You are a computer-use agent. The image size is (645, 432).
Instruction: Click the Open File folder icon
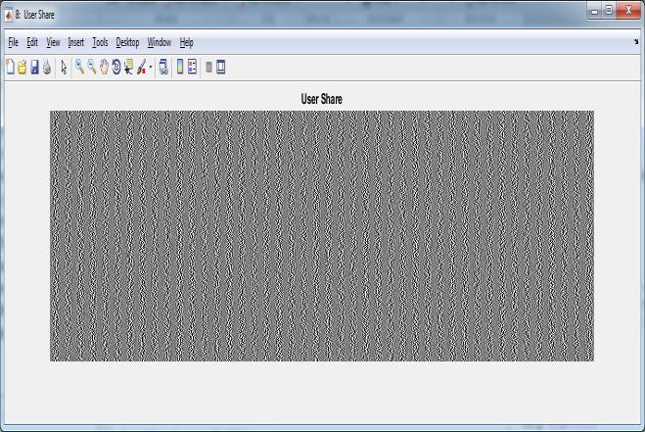coord(23,67)
